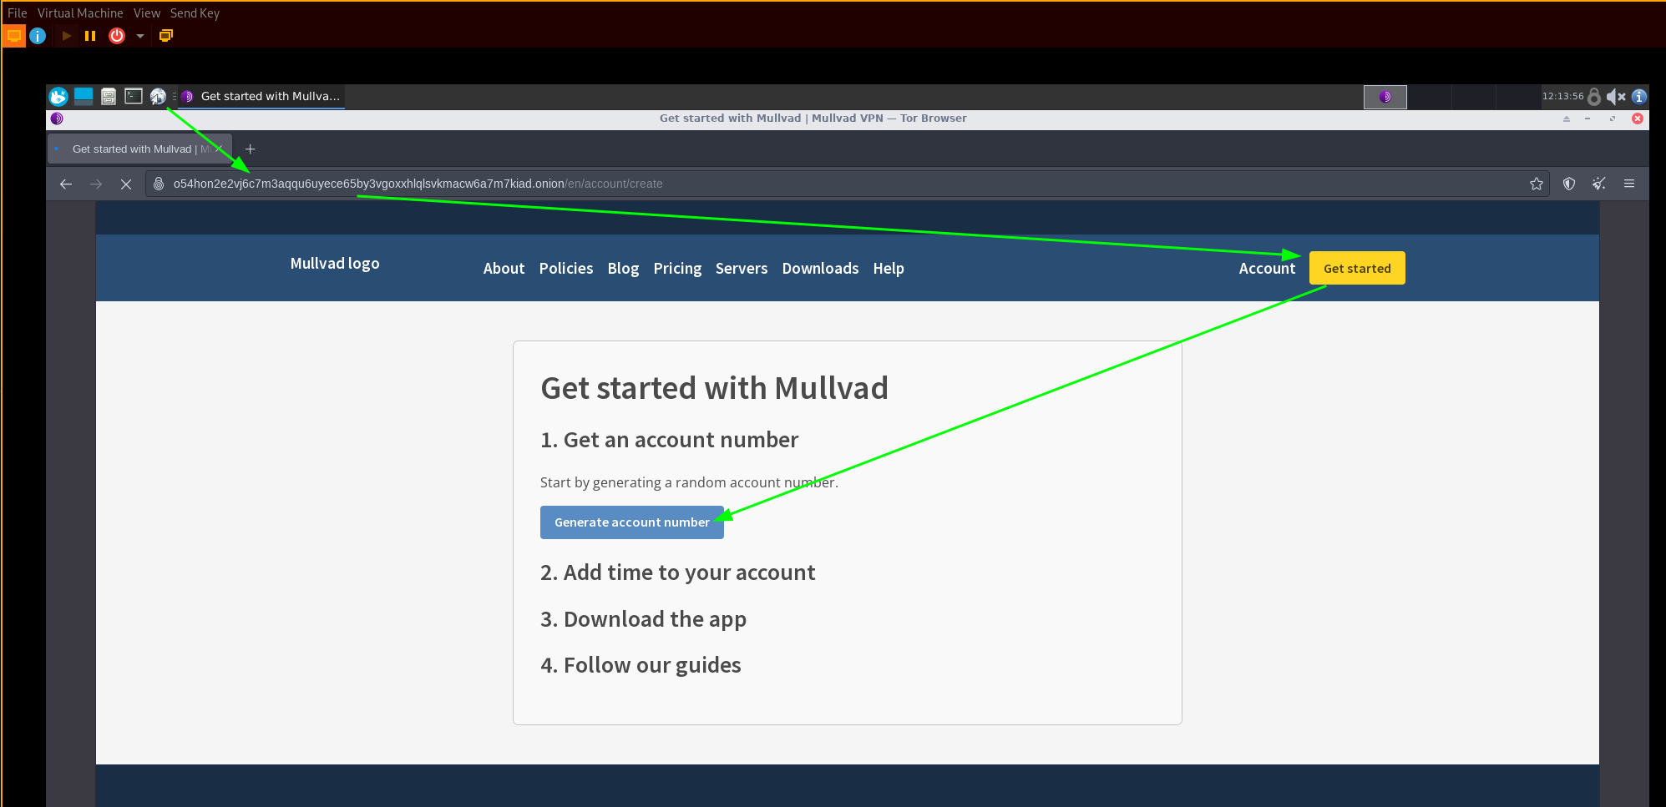The image size is (1666, 807).
Task: Open the security level shield icon
Action: coord(1569,184)
